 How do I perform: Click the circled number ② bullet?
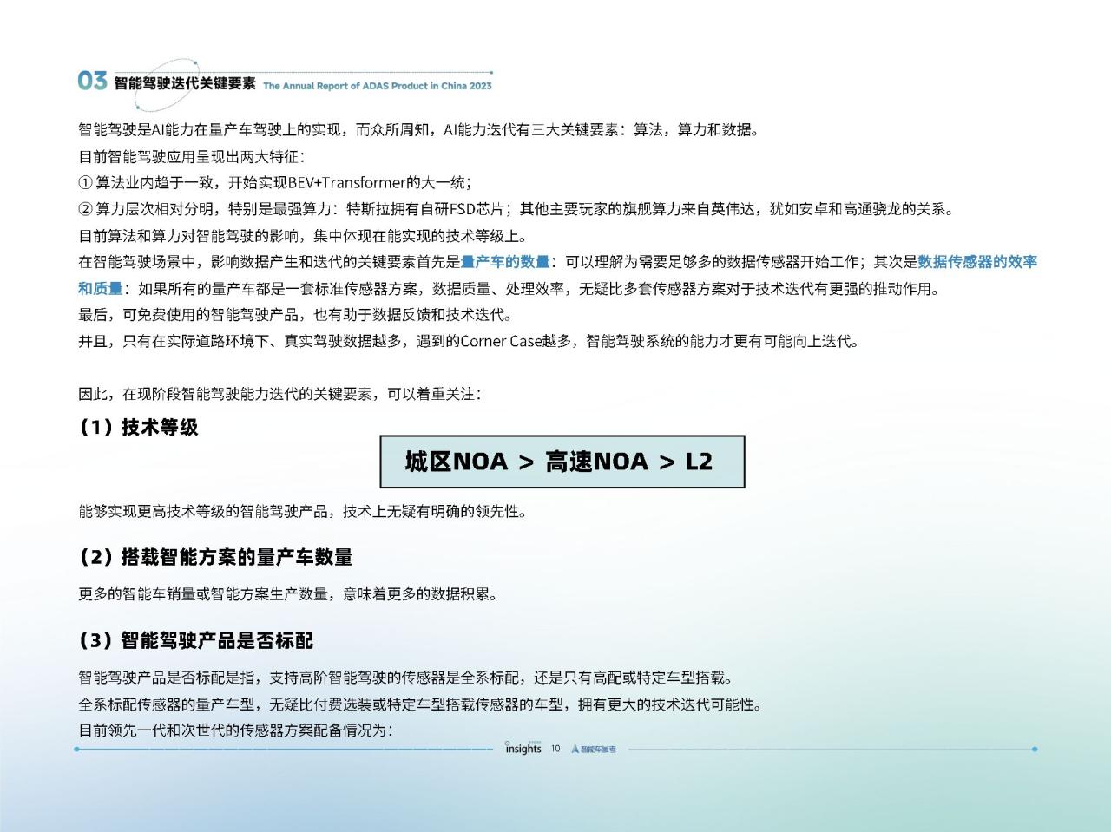pyautogui.click(x=85, y=209)
